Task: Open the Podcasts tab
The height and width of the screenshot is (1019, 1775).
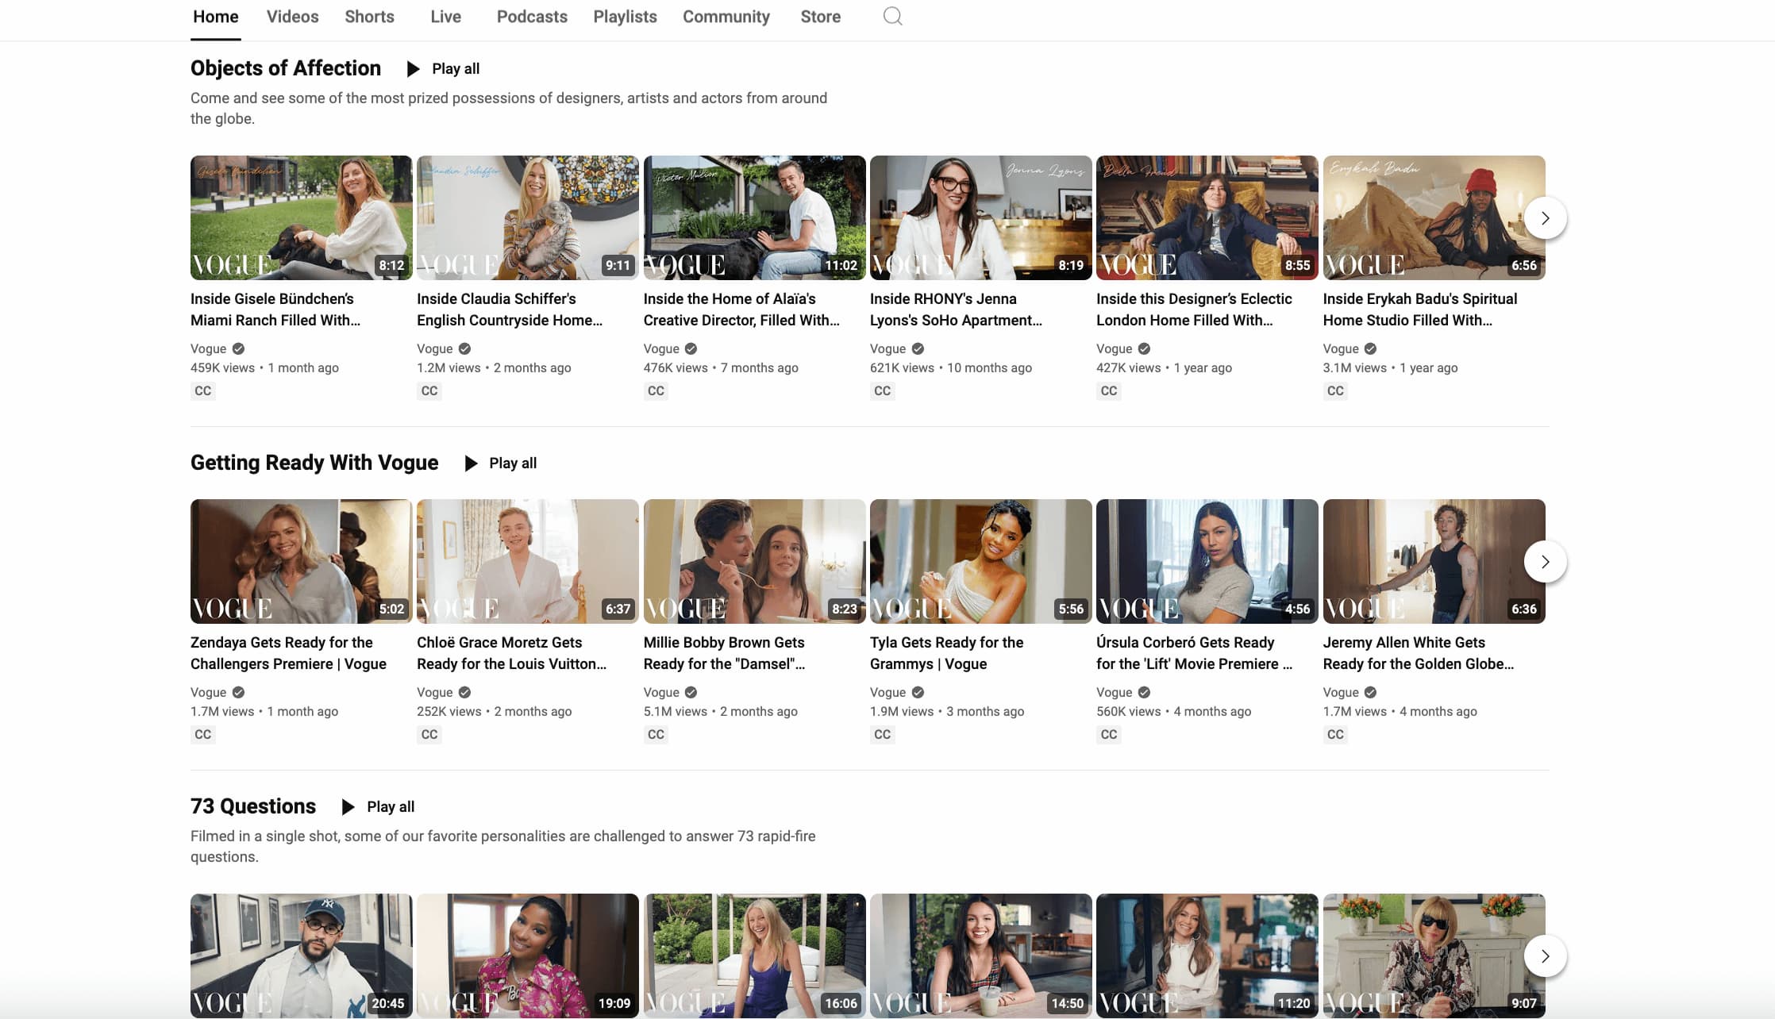Action: coord(532,16)
